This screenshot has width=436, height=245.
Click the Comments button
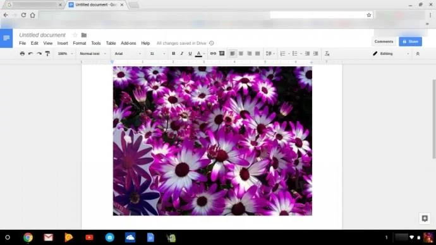pos(384,42)
